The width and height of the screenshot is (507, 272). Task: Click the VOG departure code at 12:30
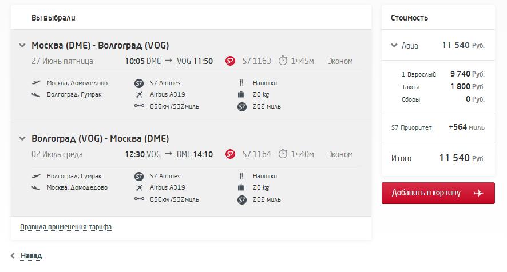(153, 154)
